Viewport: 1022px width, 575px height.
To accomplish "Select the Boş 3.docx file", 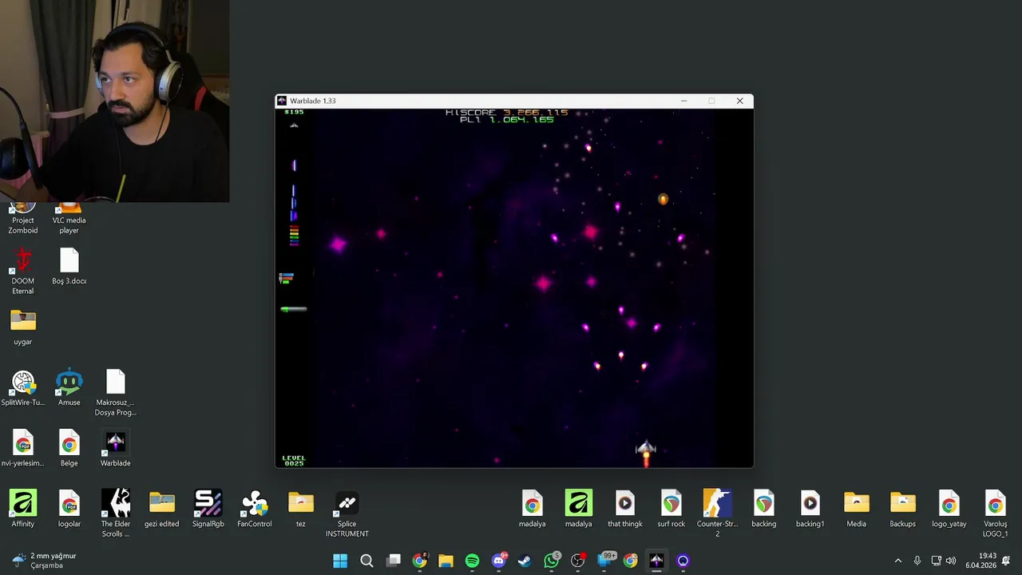I will click(x=69, y=267).
